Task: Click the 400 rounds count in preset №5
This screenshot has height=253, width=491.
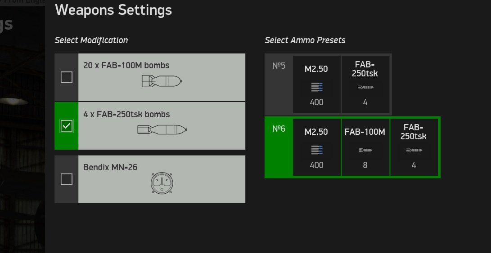Action: [x=316, y=102]
